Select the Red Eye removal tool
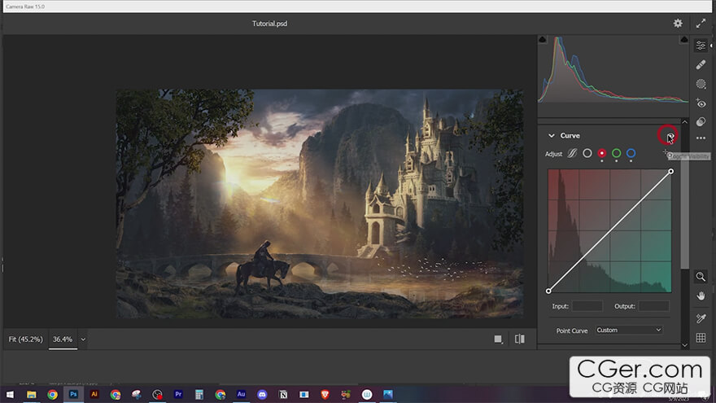This screenshot has height=403, width=716. click(x=701, y=103)
